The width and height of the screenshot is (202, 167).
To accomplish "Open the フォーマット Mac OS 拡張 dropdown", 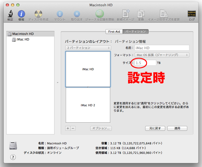I will coord(162,55).
